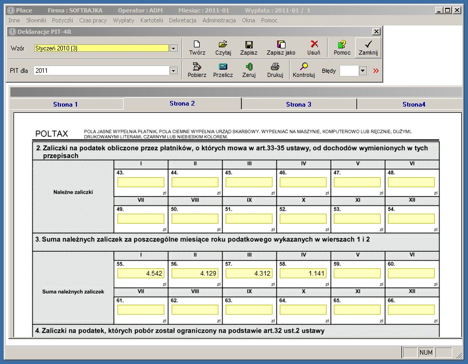Click the Płace application icon in the title bar
The height and width of the screenshot is (364, 468).
(x=11, y=10)
